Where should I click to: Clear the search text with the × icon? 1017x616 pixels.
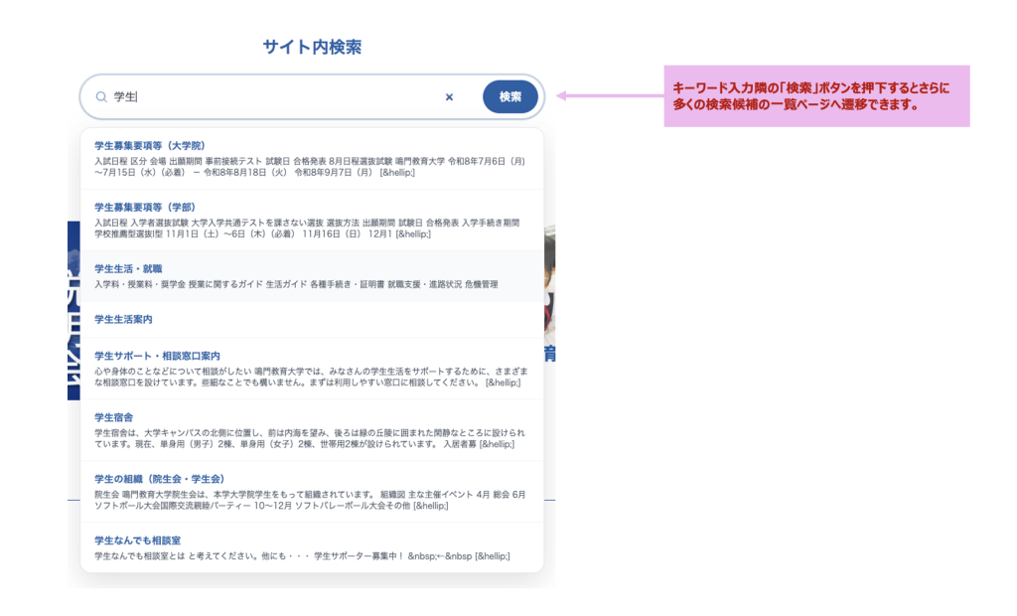(449, 97)
